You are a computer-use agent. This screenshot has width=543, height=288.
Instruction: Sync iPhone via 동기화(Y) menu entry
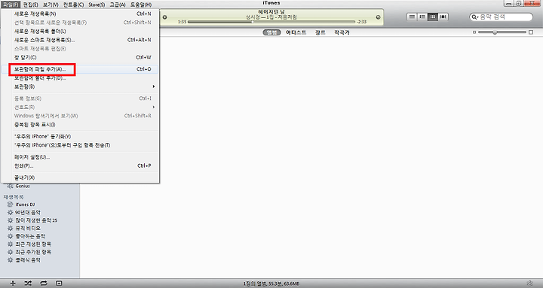(80, 136)
